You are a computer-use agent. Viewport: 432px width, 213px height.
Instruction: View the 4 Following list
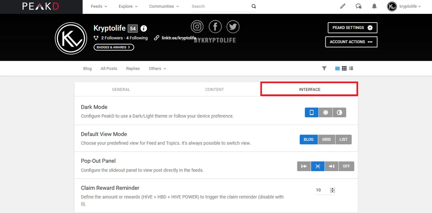point(137,38)
